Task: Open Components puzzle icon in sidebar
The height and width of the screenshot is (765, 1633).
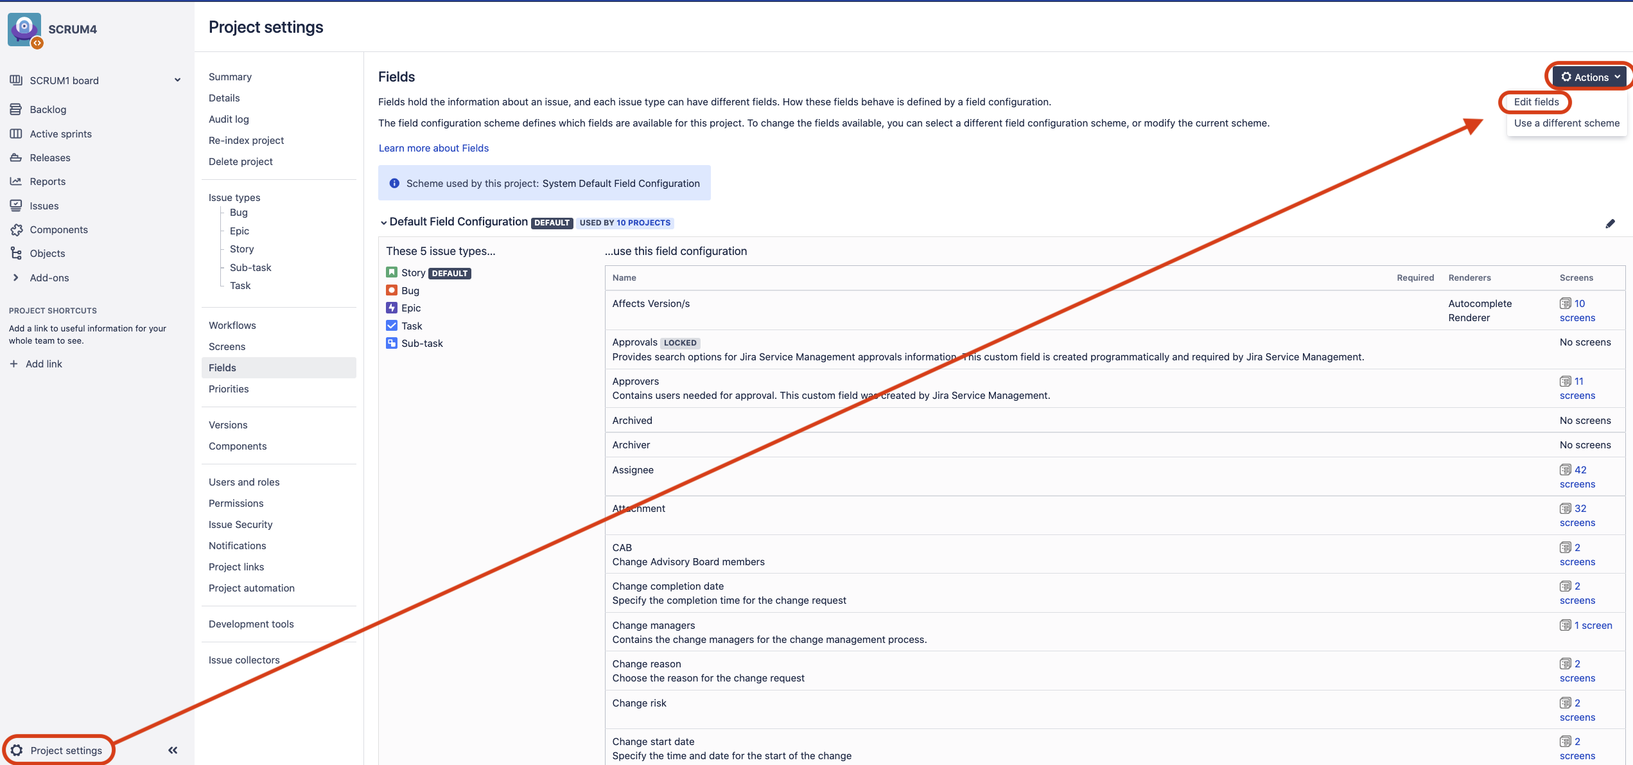Action: pos(16,229)
